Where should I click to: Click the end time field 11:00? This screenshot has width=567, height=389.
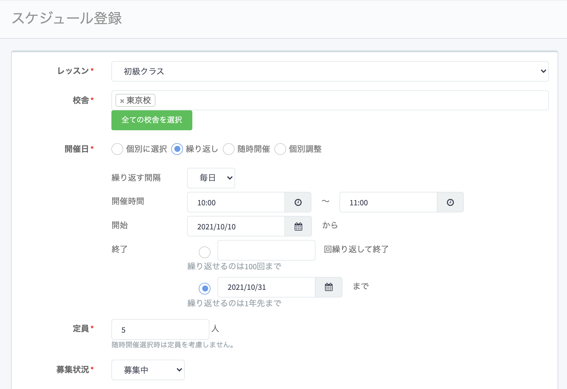pyautogui.click(x=388, y=202)
